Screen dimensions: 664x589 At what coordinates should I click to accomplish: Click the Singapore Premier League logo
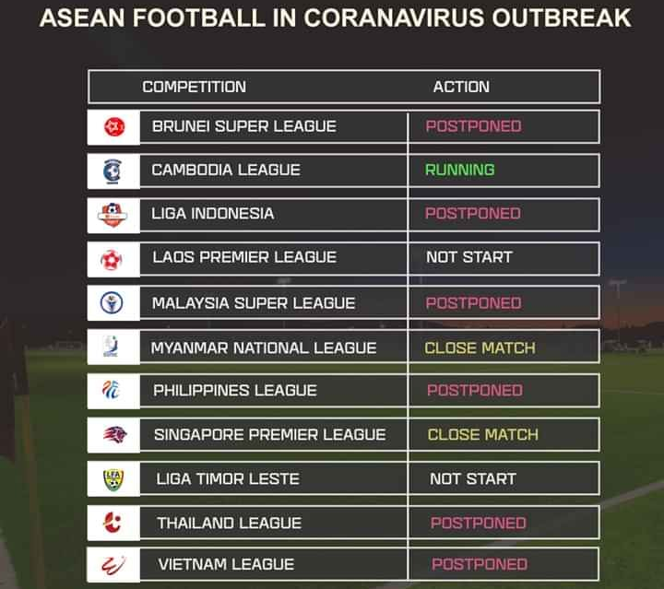pyautogui.click(x=113, y=434)
